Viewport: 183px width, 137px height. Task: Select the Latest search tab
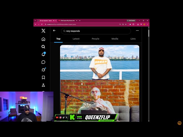click(x=76, y=39)
